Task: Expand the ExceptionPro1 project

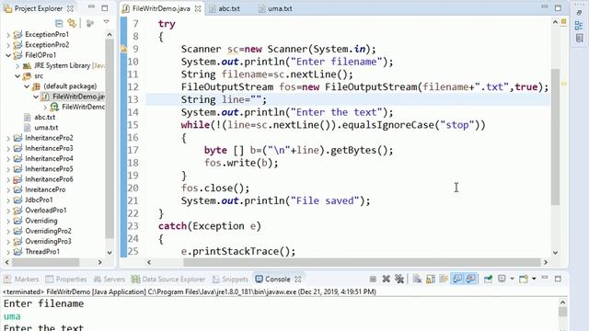Action: [x=8, y=35]
